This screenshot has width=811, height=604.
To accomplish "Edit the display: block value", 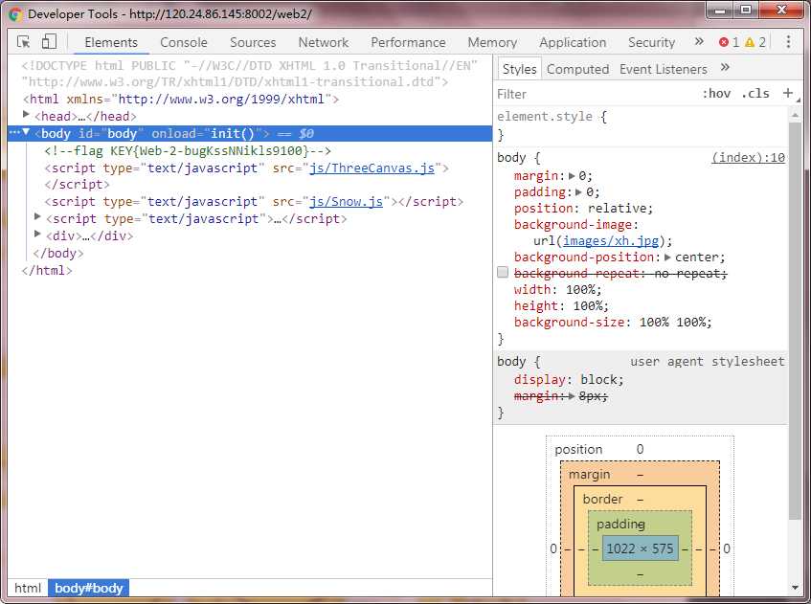I will pos(598,380).
